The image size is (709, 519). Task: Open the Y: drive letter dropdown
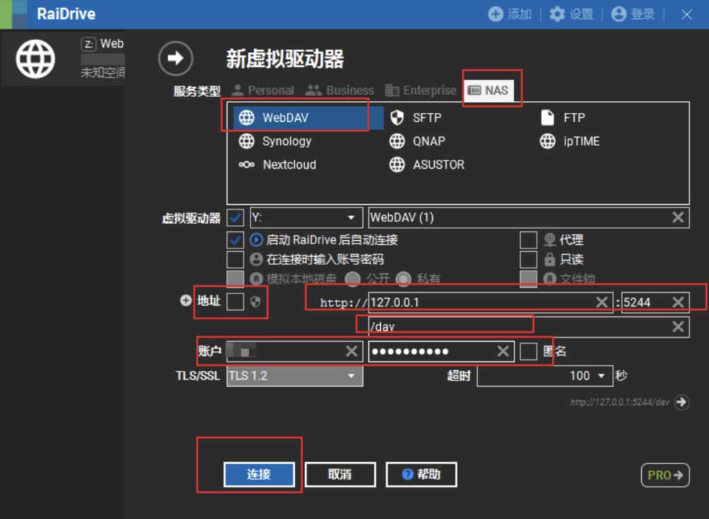click(351, 218)
